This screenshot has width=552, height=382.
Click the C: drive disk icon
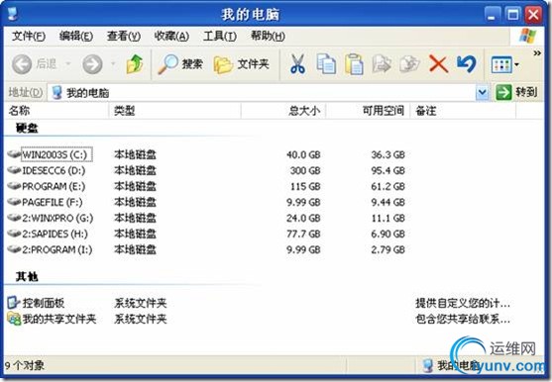click(14, 154)
